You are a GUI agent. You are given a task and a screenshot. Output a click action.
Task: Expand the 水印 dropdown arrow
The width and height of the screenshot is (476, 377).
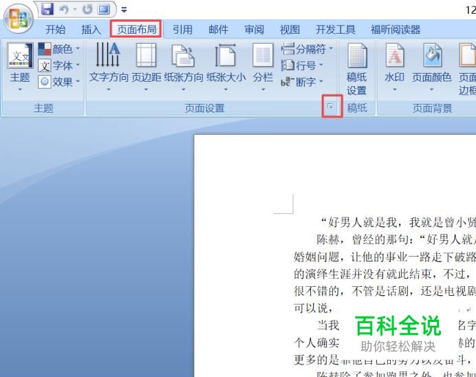pos(395,89)
